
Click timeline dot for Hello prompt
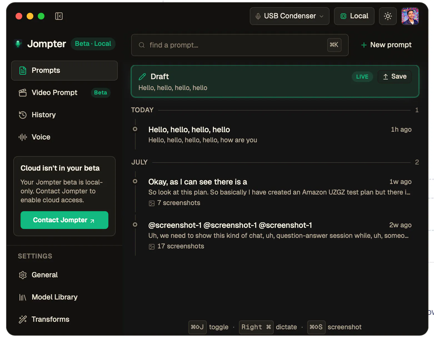(135, 129)
